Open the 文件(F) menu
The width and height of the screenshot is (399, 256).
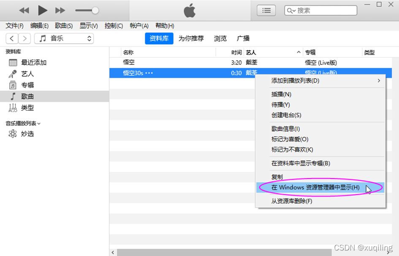click(x=14, y=26)
